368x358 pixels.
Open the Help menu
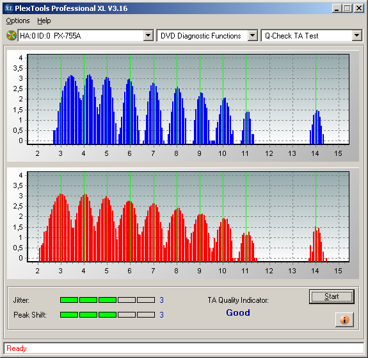(x=44, y=21)
